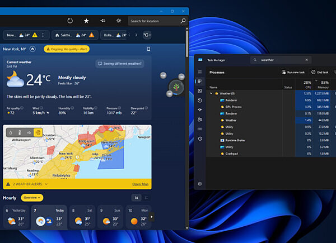
Task: Open Services page in Task Manager sidebar
Action: pyautogui.click(x=200, y=139)
